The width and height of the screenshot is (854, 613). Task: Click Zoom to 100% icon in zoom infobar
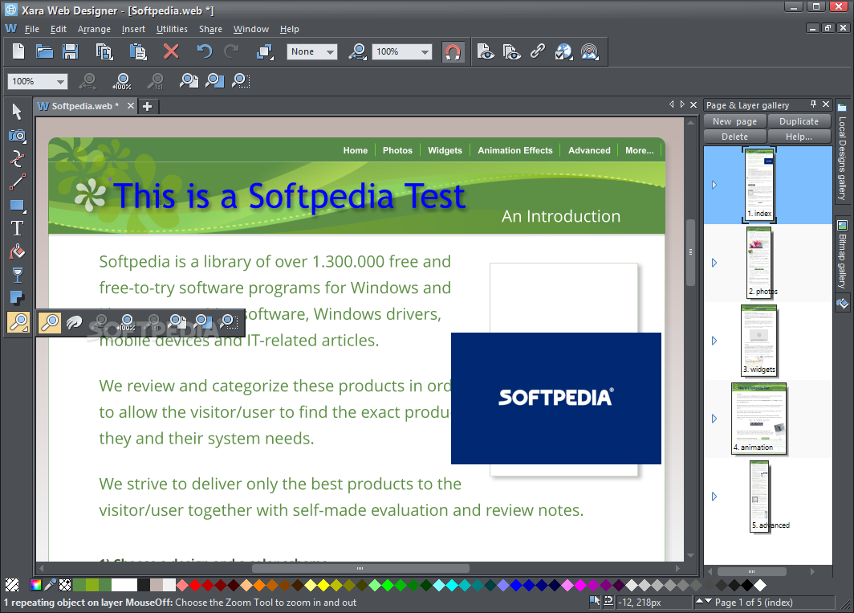point(122,81)
